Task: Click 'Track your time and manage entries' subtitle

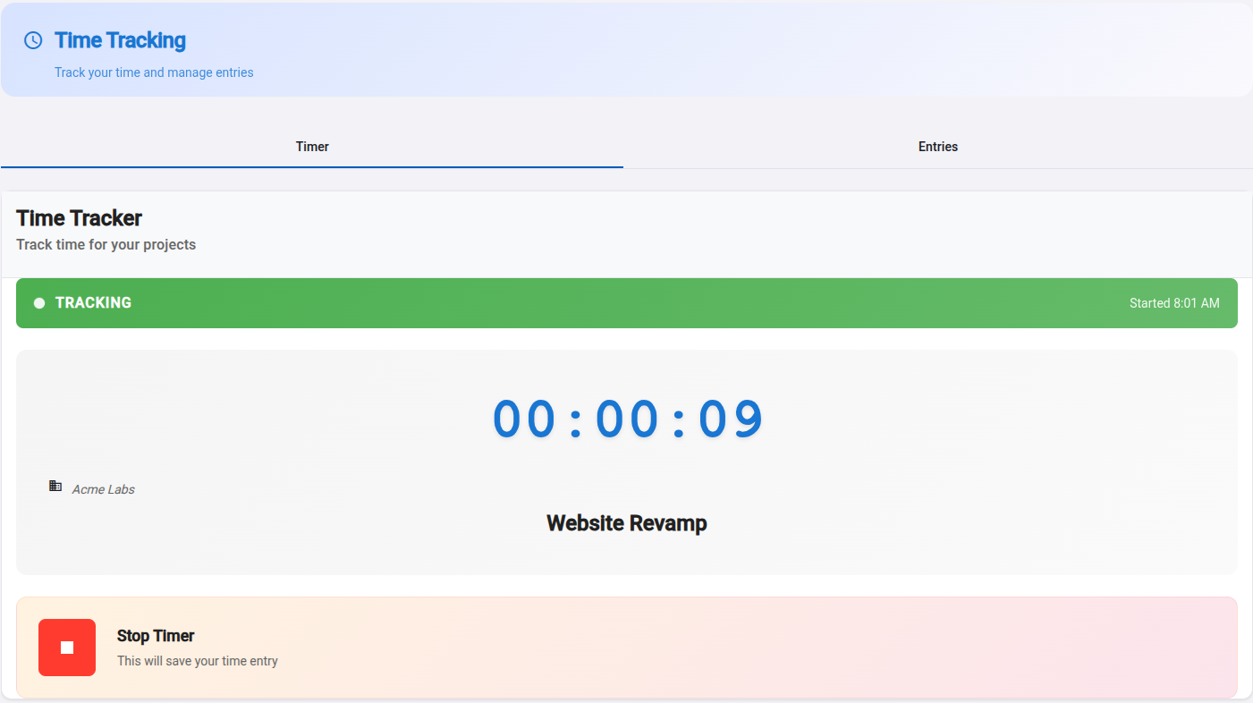Action: (154, 72)
